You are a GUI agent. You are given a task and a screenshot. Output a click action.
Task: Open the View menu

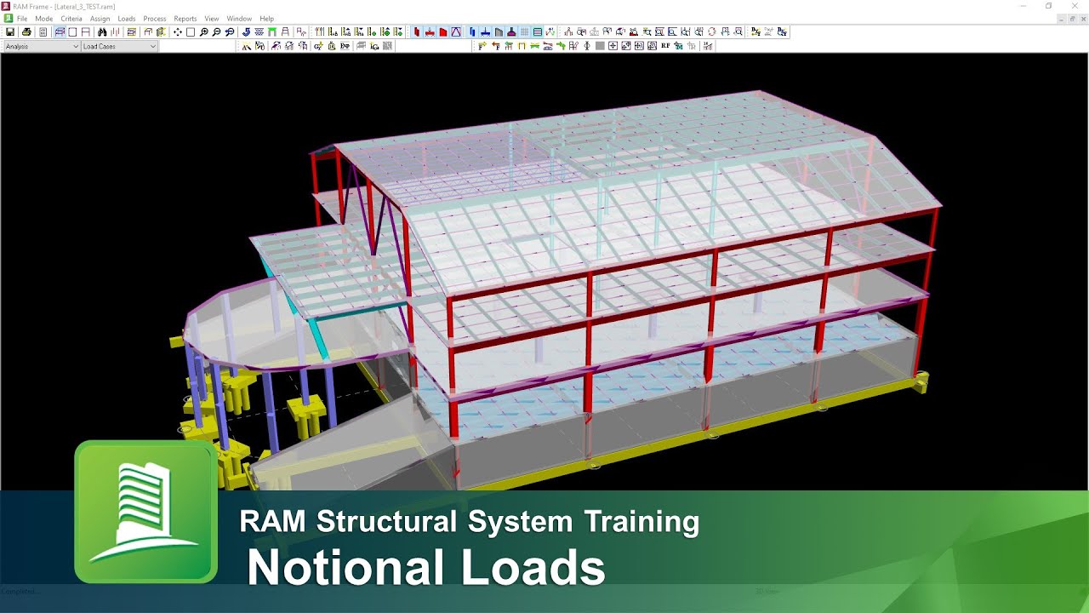coord(212,18)
